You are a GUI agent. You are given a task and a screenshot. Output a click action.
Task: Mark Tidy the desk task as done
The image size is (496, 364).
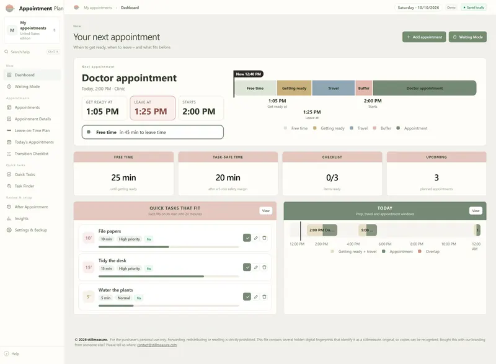click(247, 267)
